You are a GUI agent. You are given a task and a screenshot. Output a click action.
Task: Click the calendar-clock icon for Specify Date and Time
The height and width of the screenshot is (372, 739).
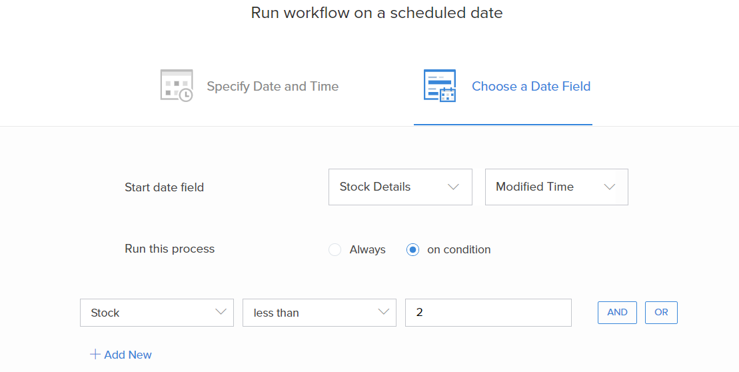(x=177, y=86)
